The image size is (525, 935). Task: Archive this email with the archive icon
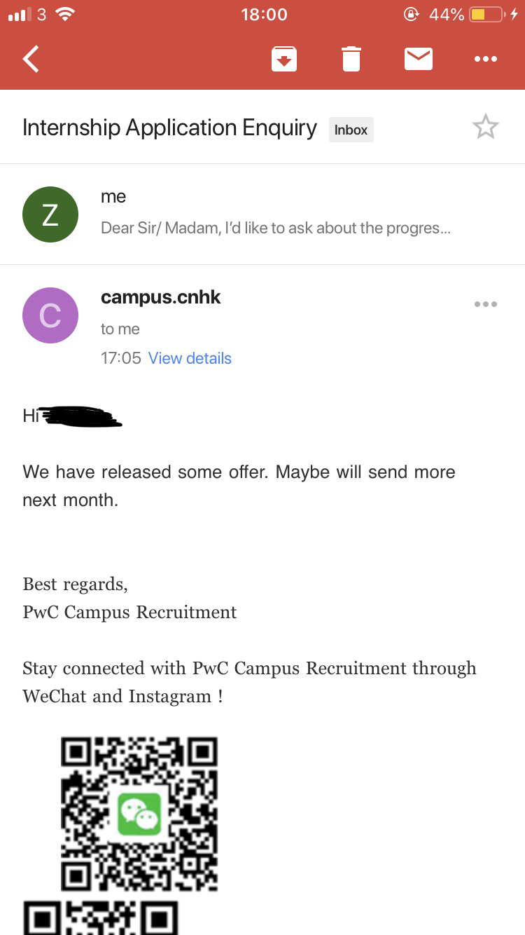coord(284,59)
